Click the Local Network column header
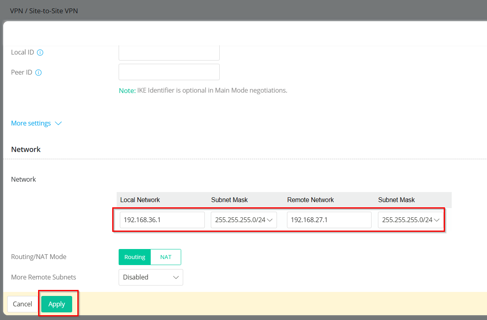Image resolution: width=487 pixels, height=320 pixels. (140, 200)
